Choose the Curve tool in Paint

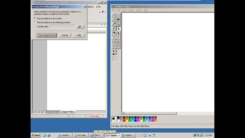pyautogui.click(x=118, y=38)
